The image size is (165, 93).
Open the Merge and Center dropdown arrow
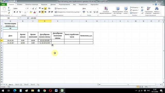pos(80,12)
